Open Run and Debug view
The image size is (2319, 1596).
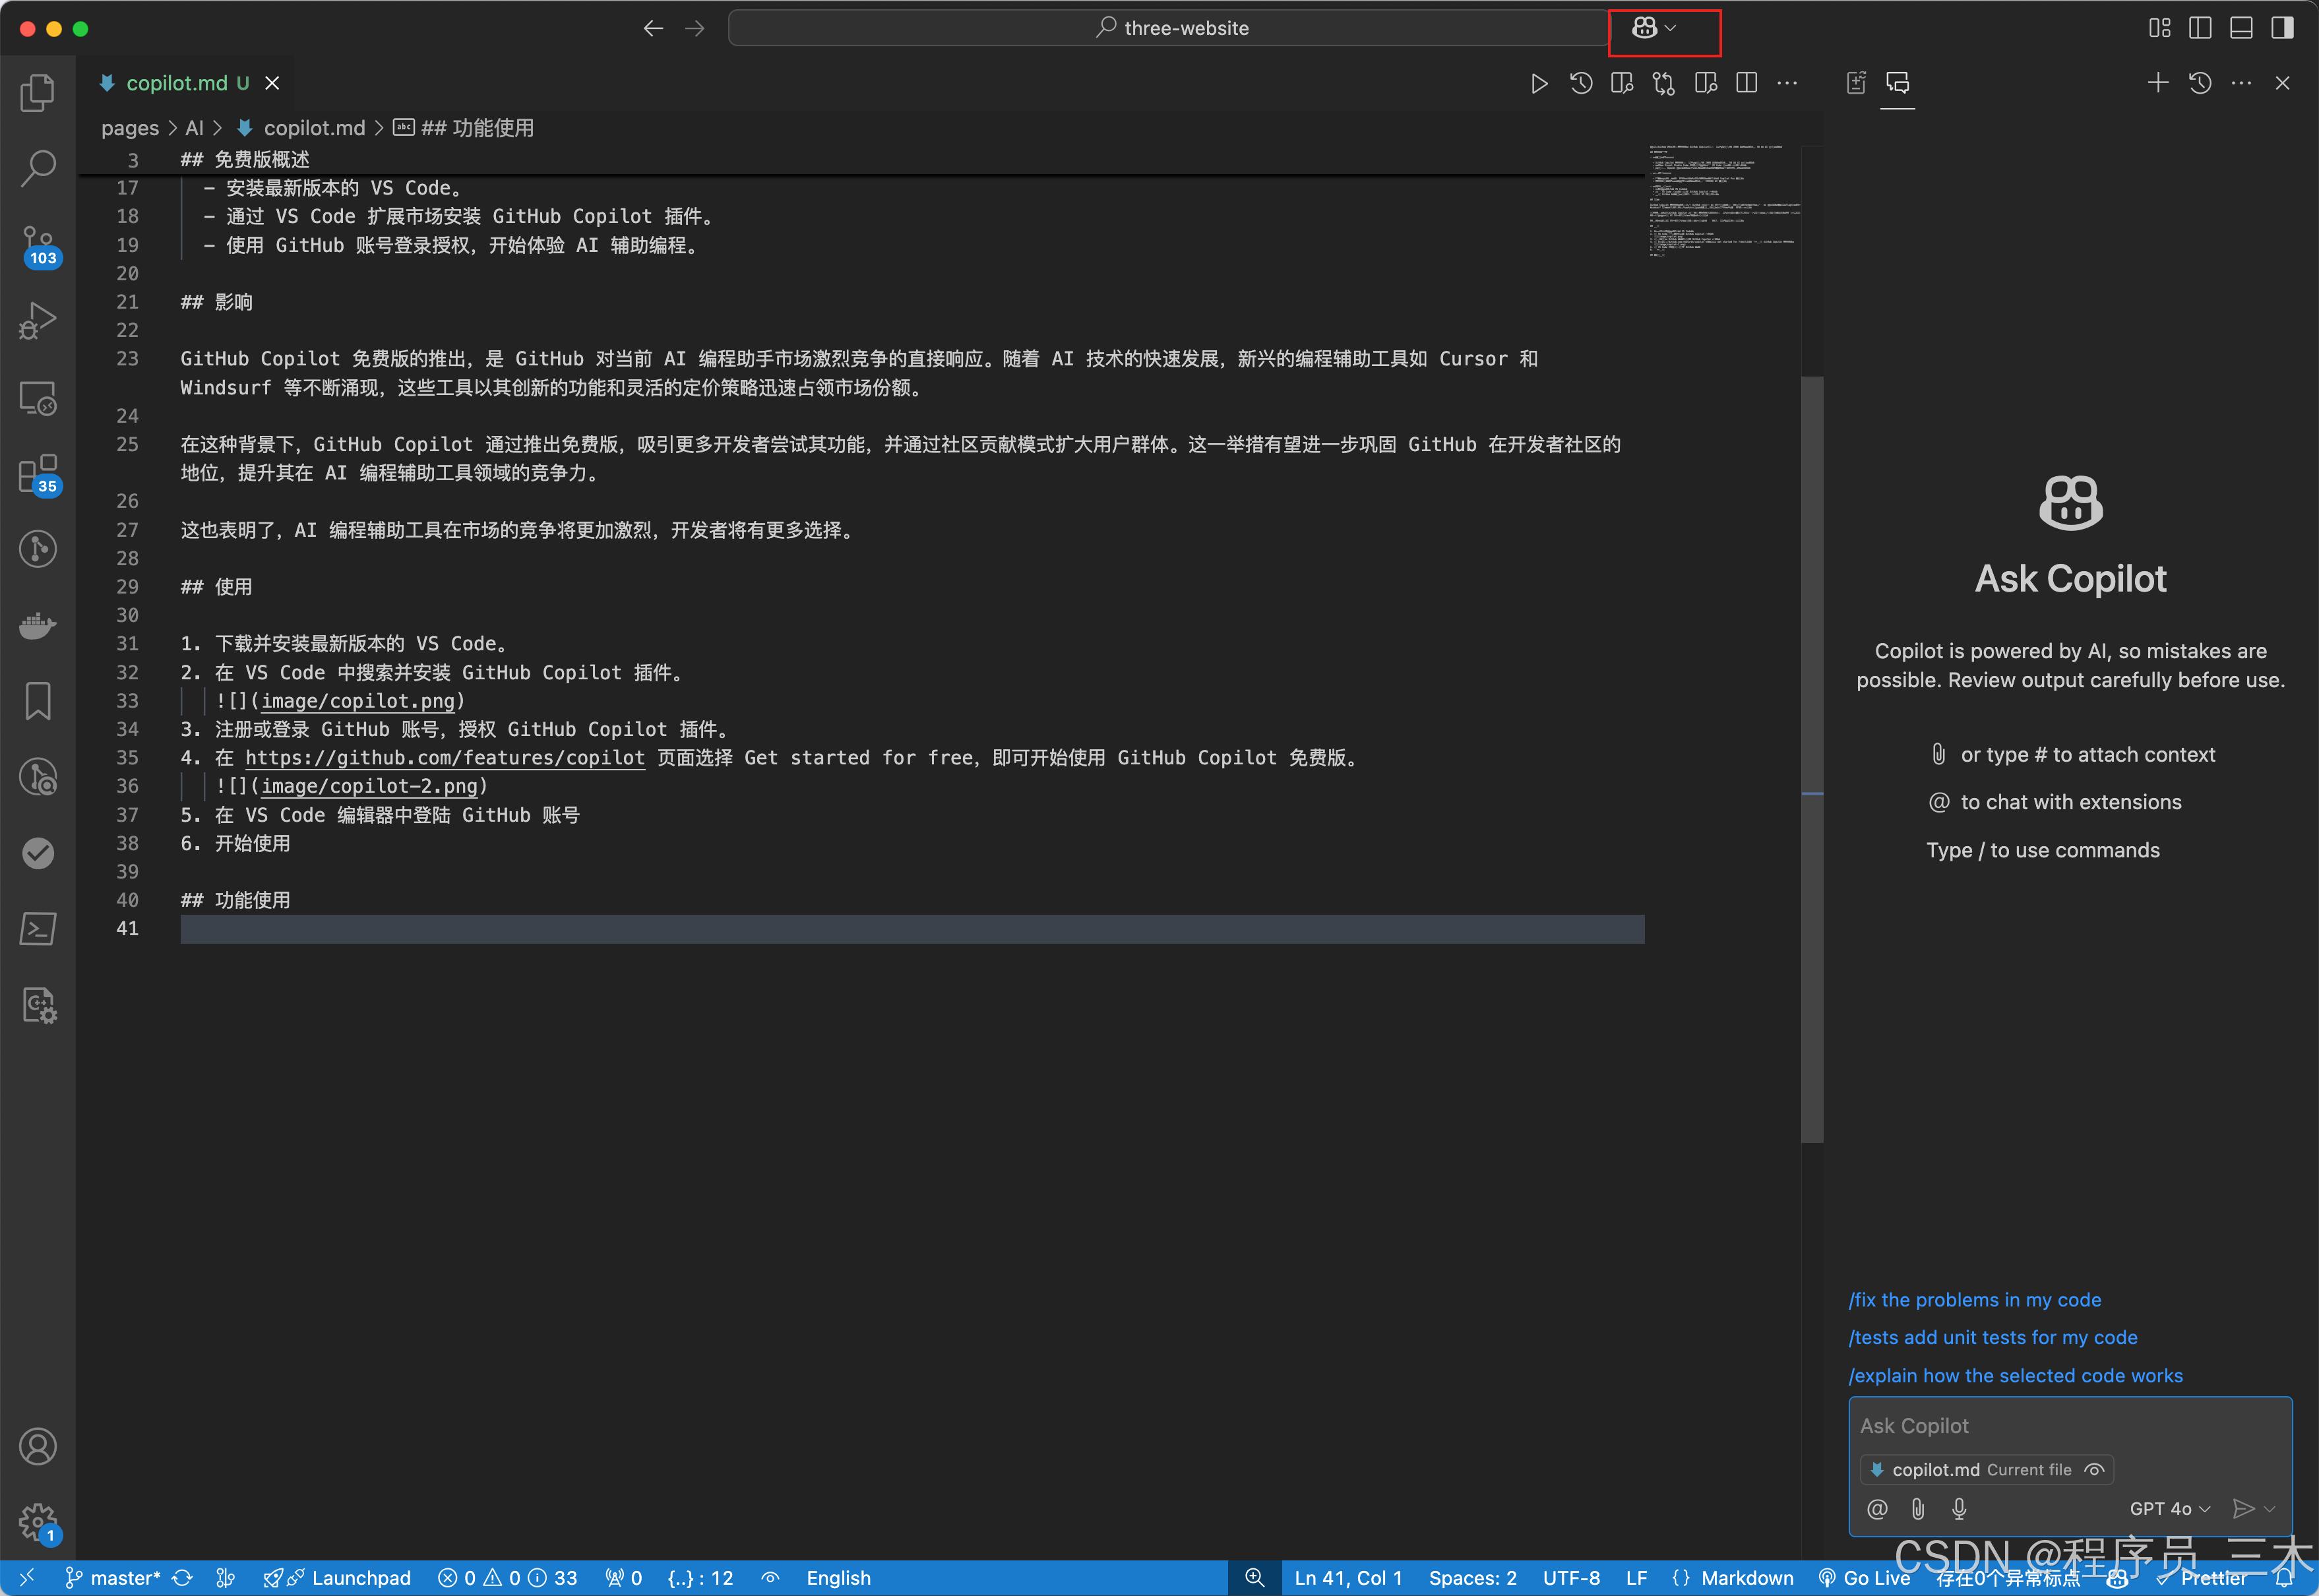click(x=38, y=321)
